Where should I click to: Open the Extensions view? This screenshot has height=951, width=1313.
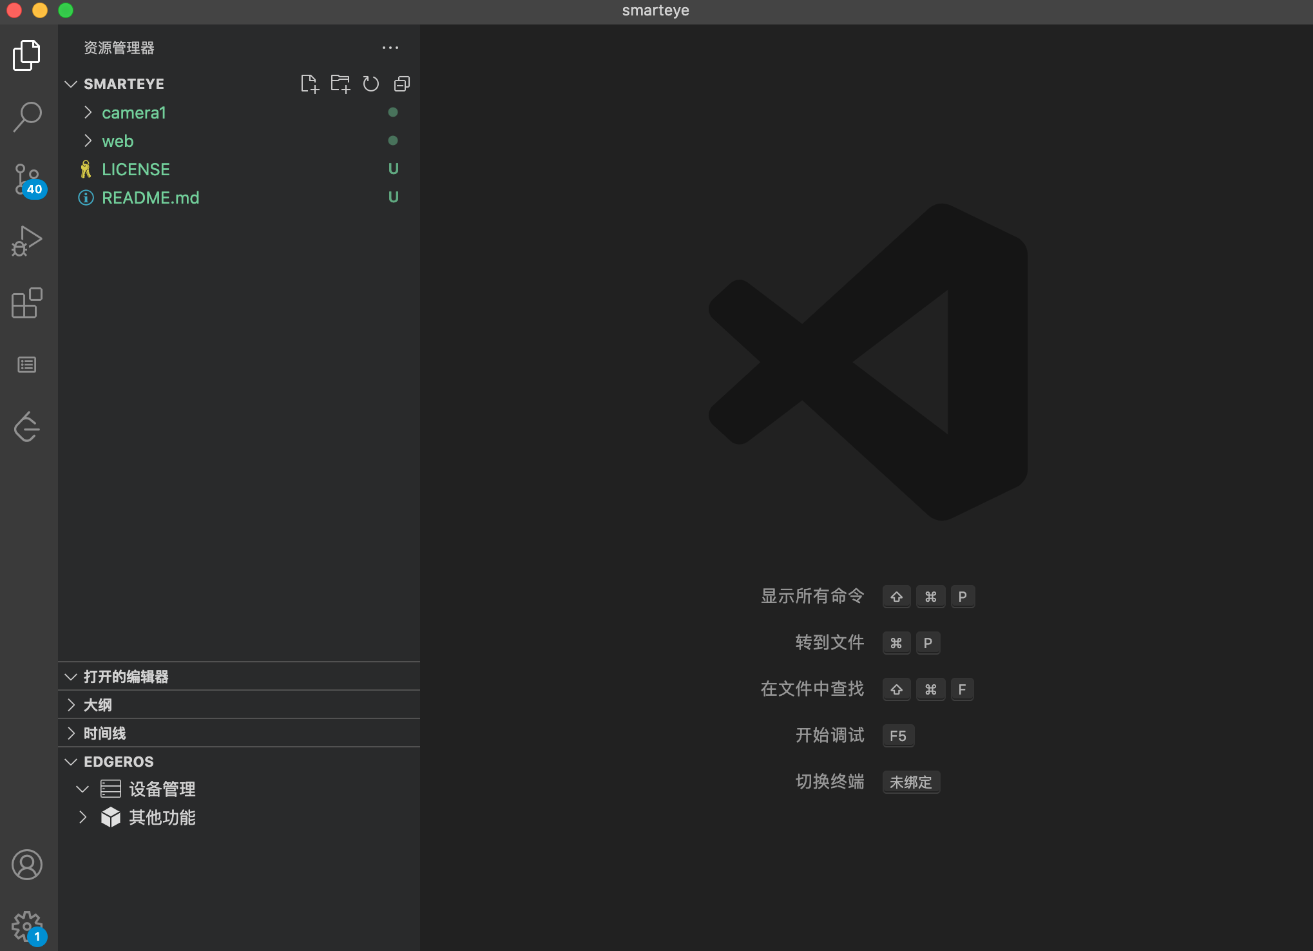tap(27, 303)
